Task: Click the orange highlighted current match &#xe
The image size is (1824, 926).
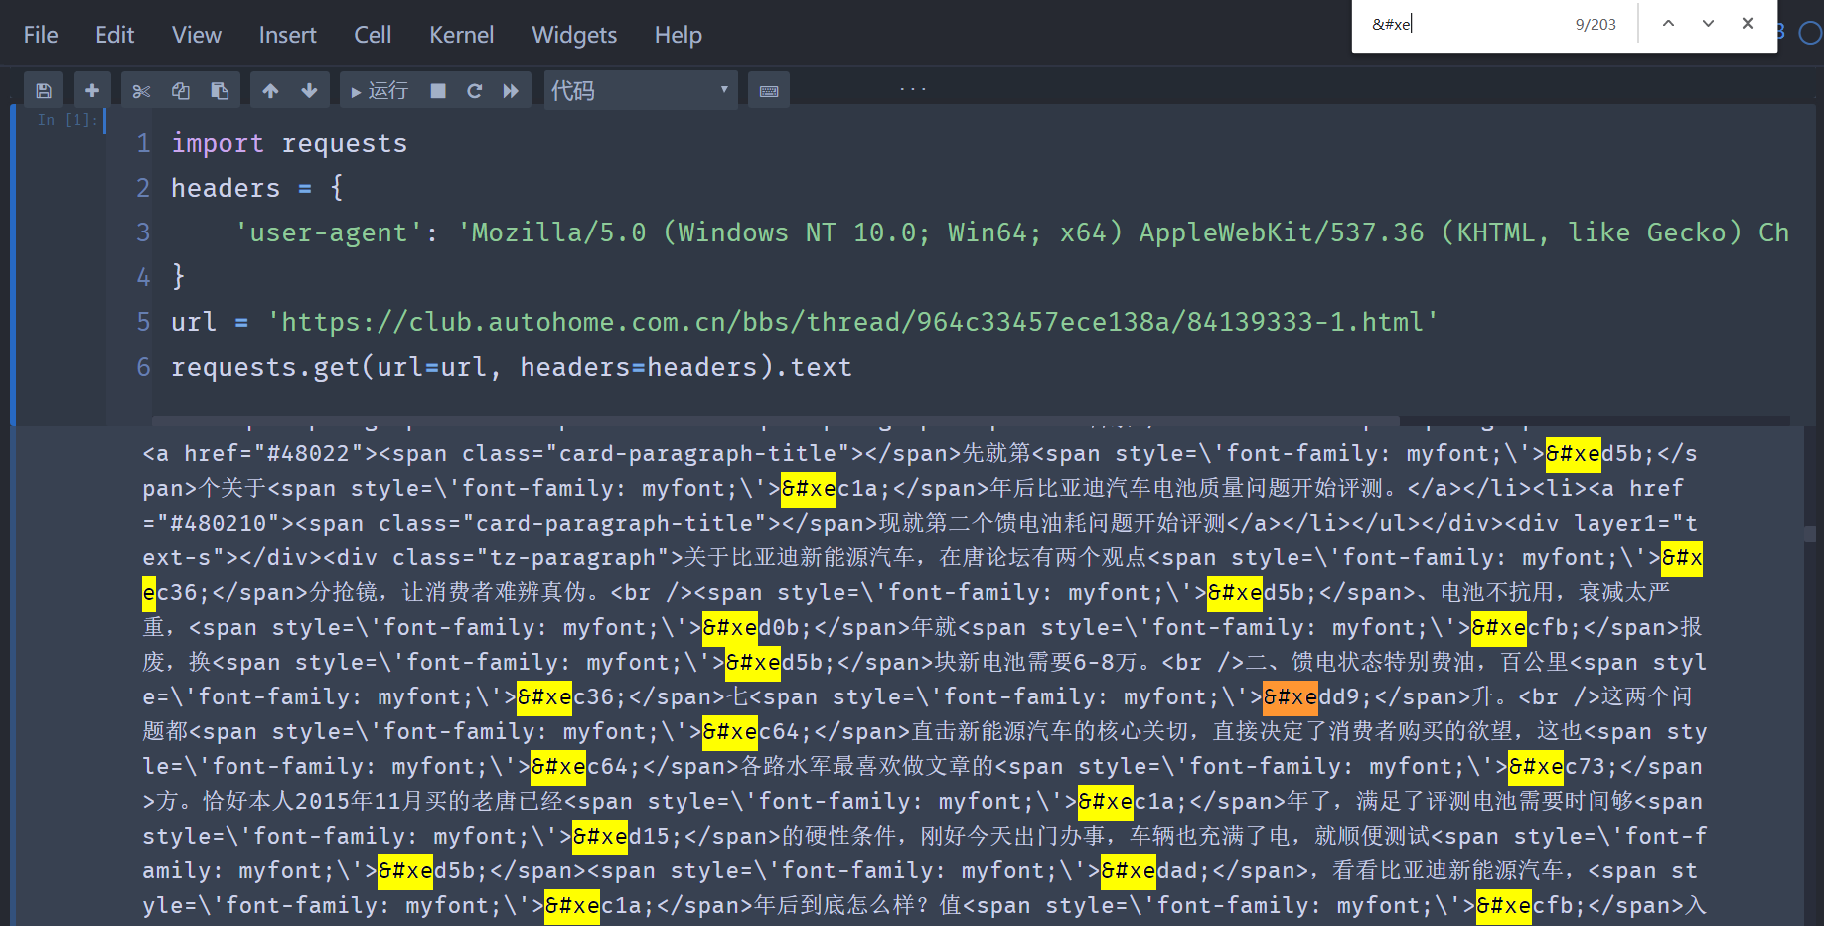Action: [x=1290, y=696]
